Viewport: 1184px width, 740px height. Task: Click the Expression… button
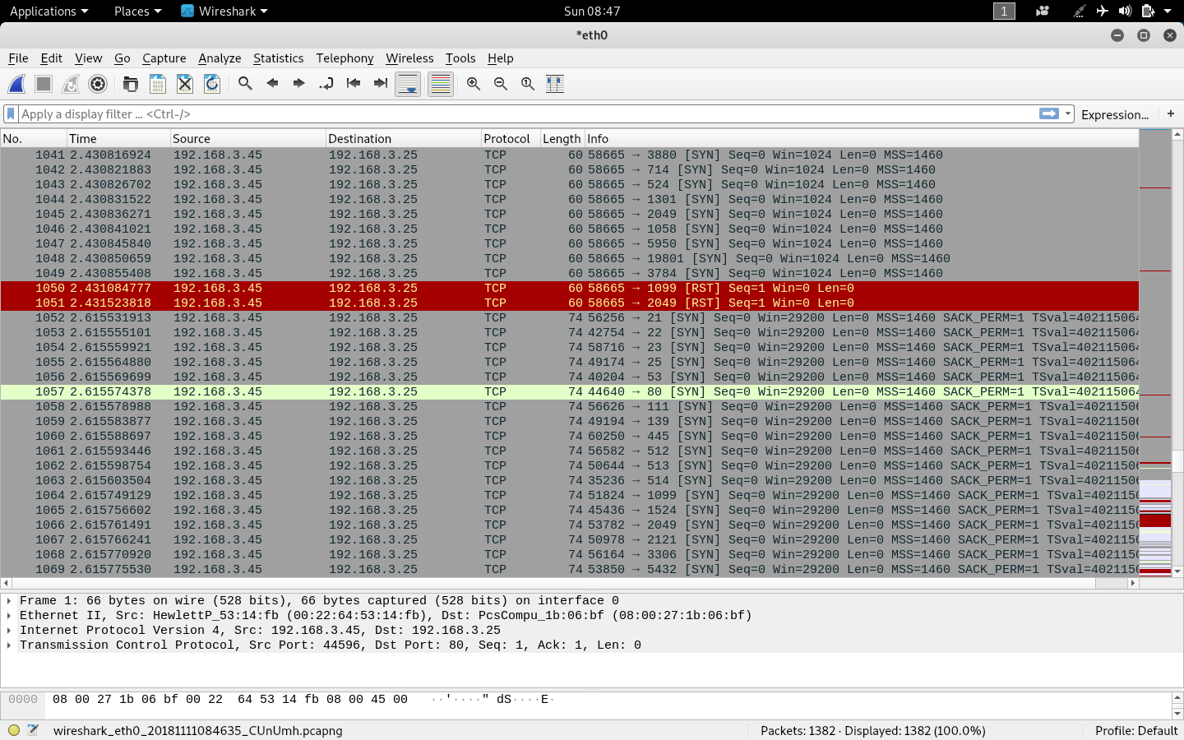[x=1115, y=114]
